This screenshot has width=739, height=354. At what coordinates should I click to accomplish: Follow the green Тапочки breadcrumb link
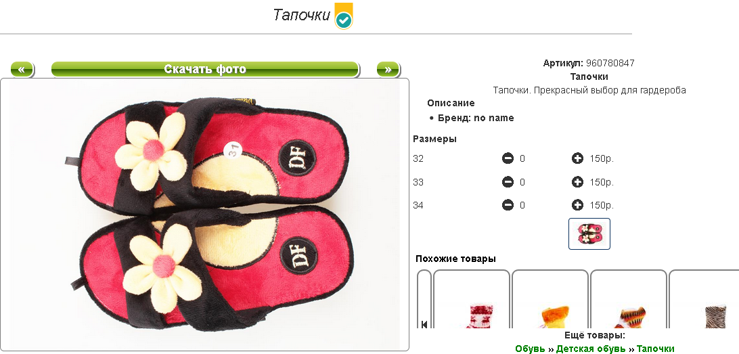coord(656,349)
